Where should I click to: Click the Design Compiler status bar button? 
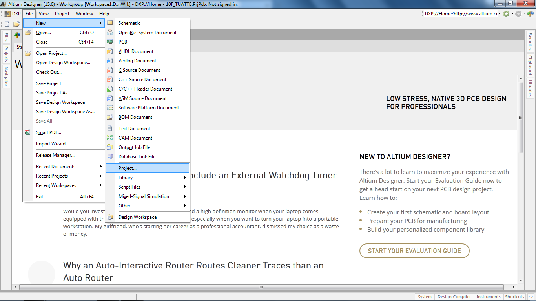[x=454, y=297]
